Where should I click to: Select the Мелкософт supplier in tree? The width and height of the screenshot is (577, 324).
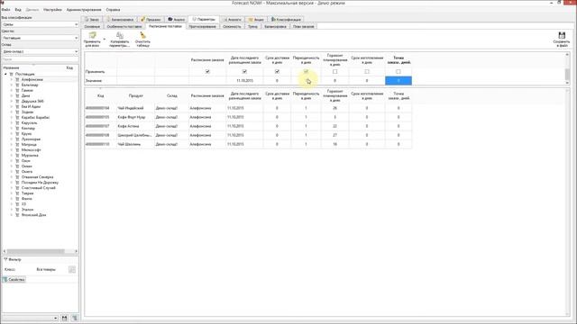32,150
